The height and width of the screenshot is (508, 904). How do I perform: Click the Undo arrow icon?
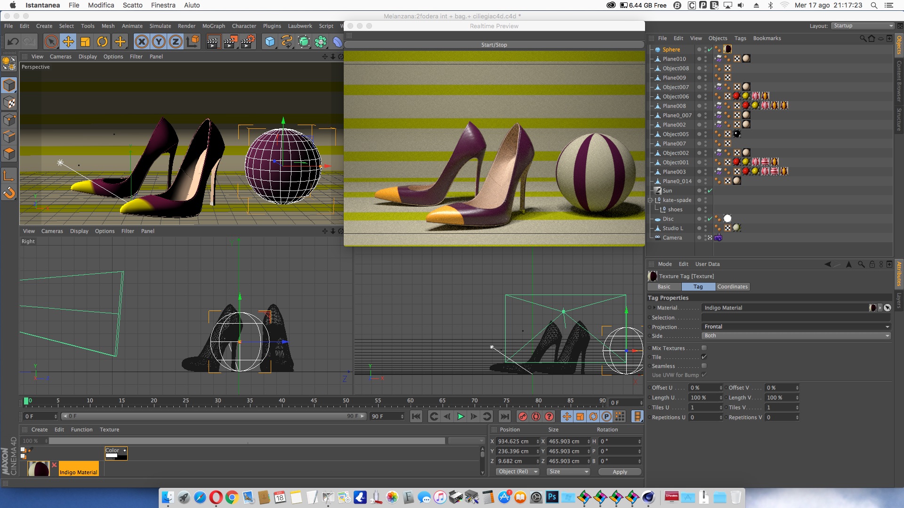coord(13,42)
